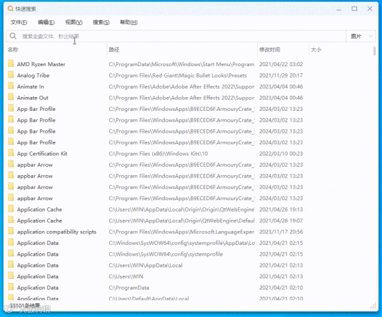Click folder icon of Application Cache modified 19:13
Image resolution: width=382 pixels, height=317 pixels.
click(x=11, y=209)
